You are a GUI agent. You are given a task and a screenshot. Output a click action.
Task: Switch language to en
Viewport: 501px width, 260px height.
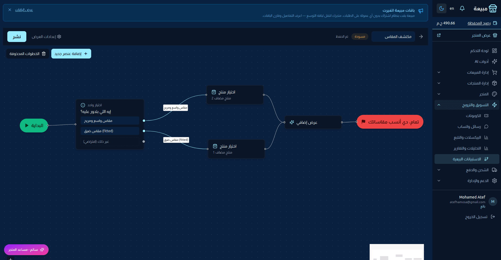[452, 8]
